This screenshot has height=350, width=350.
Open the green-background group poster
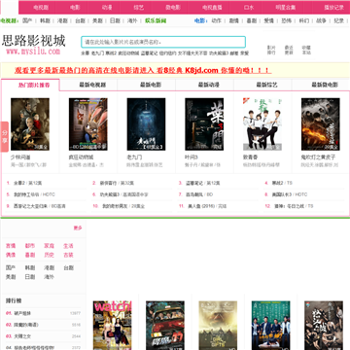(x=271, y=326)
